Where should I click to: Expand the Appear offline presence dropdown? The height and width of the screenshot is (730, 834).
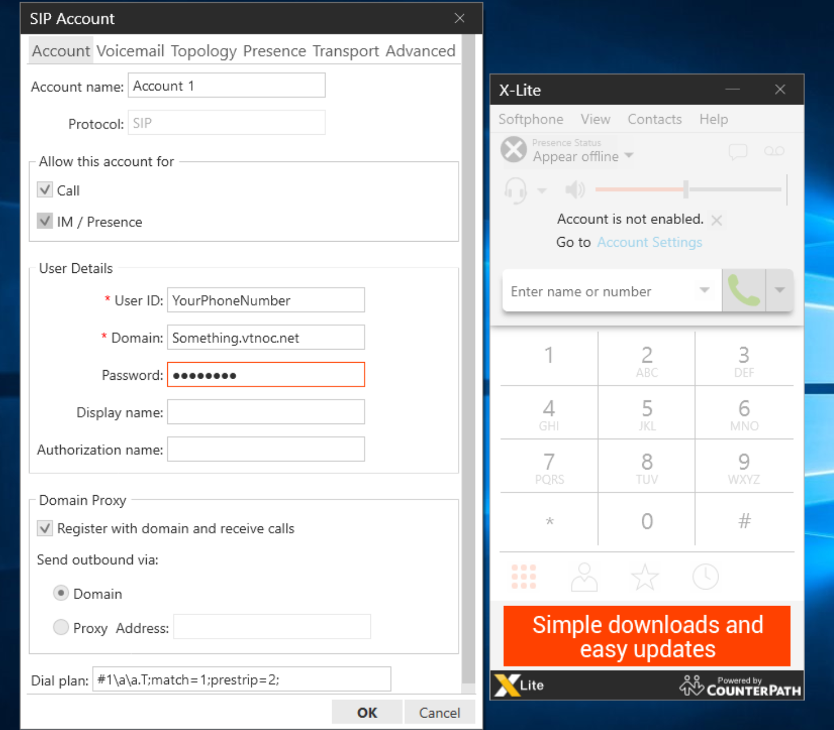tap(629, 156)
